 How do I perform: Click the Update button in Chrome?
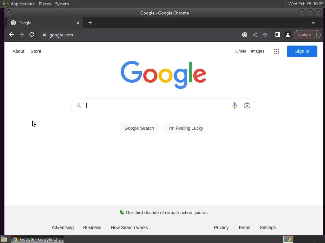304,35
